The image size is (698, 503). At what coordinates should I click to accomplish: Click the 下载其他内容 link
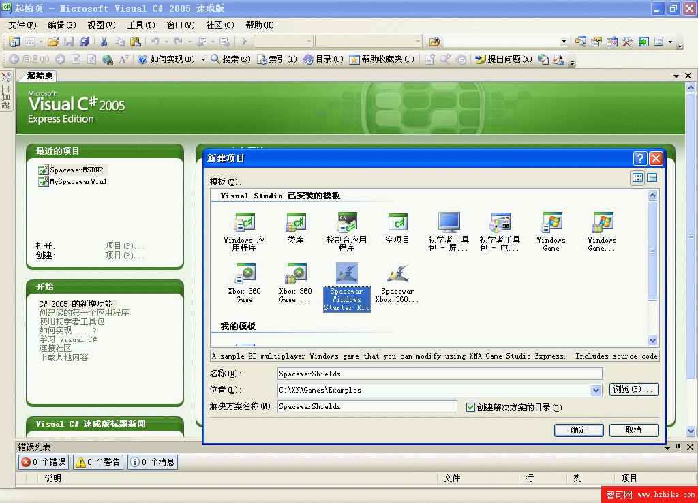click(x=63, y=357)
